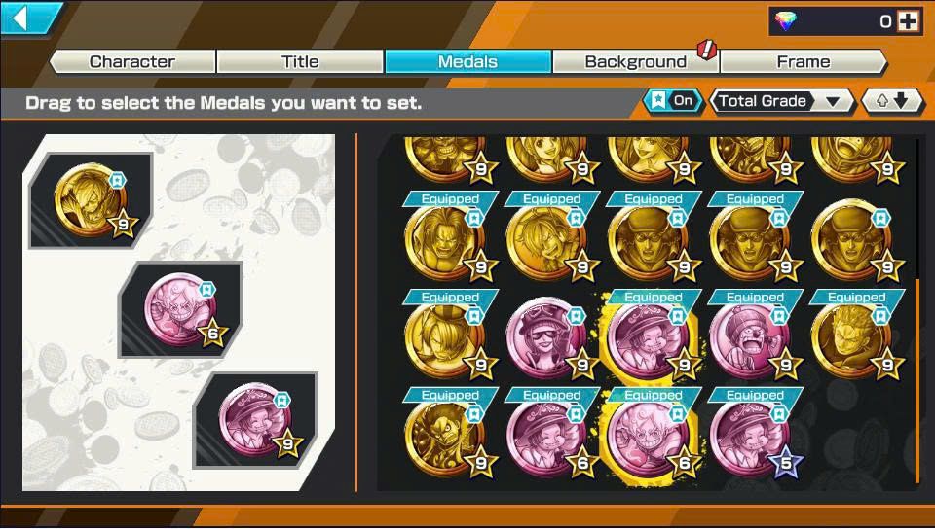Open the Total Grade sort dropdown
Screen dimensions: 935x529
coord(782,102)
